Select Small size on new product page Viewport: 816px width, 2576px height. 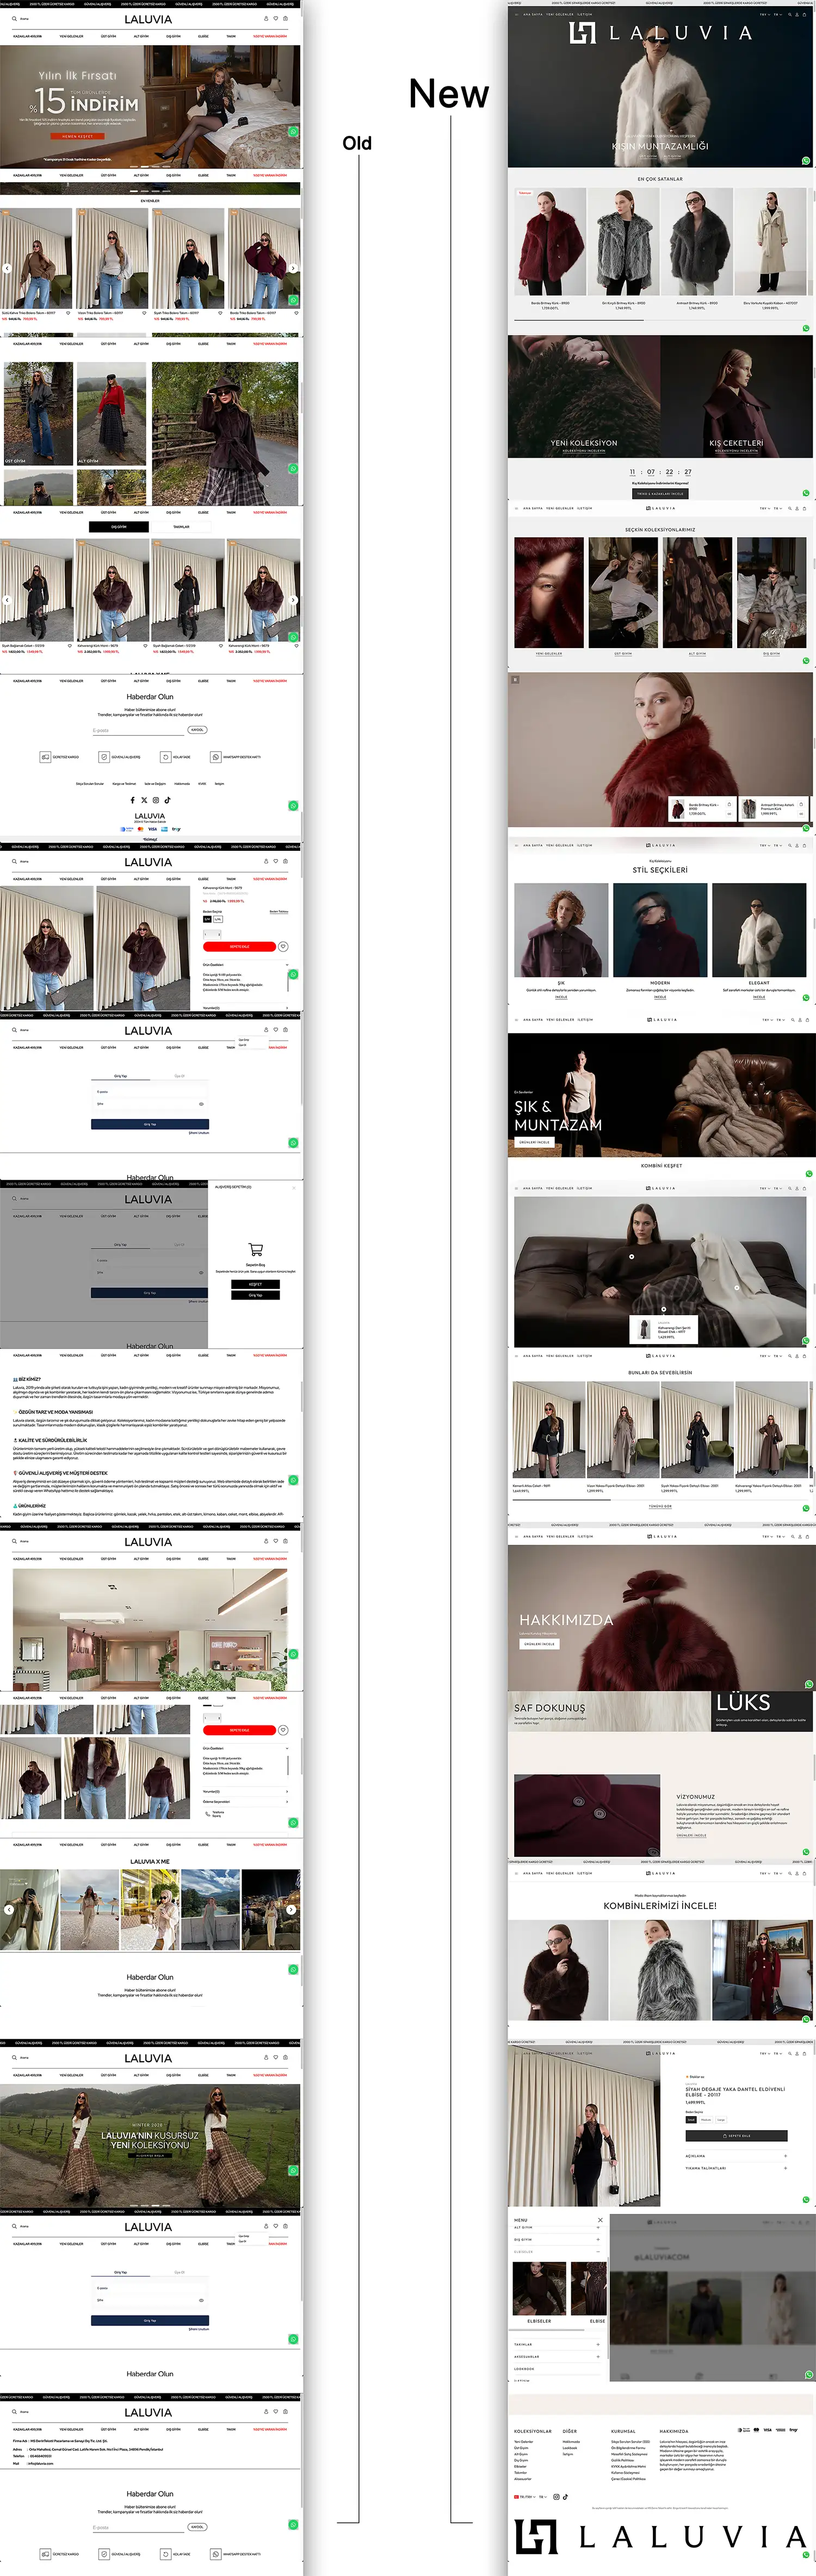point(691,2119)
